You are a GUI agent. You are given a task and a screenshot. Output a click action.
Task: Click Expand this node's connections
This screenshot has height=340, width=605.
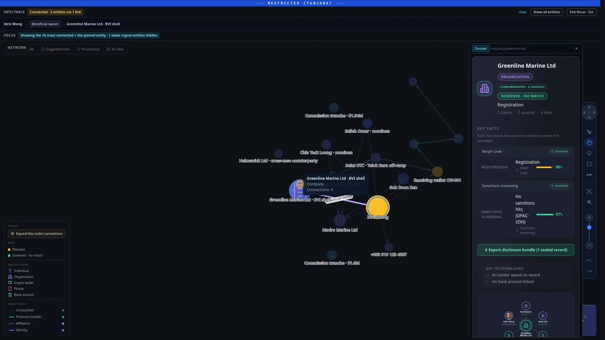tap(37, 234)
